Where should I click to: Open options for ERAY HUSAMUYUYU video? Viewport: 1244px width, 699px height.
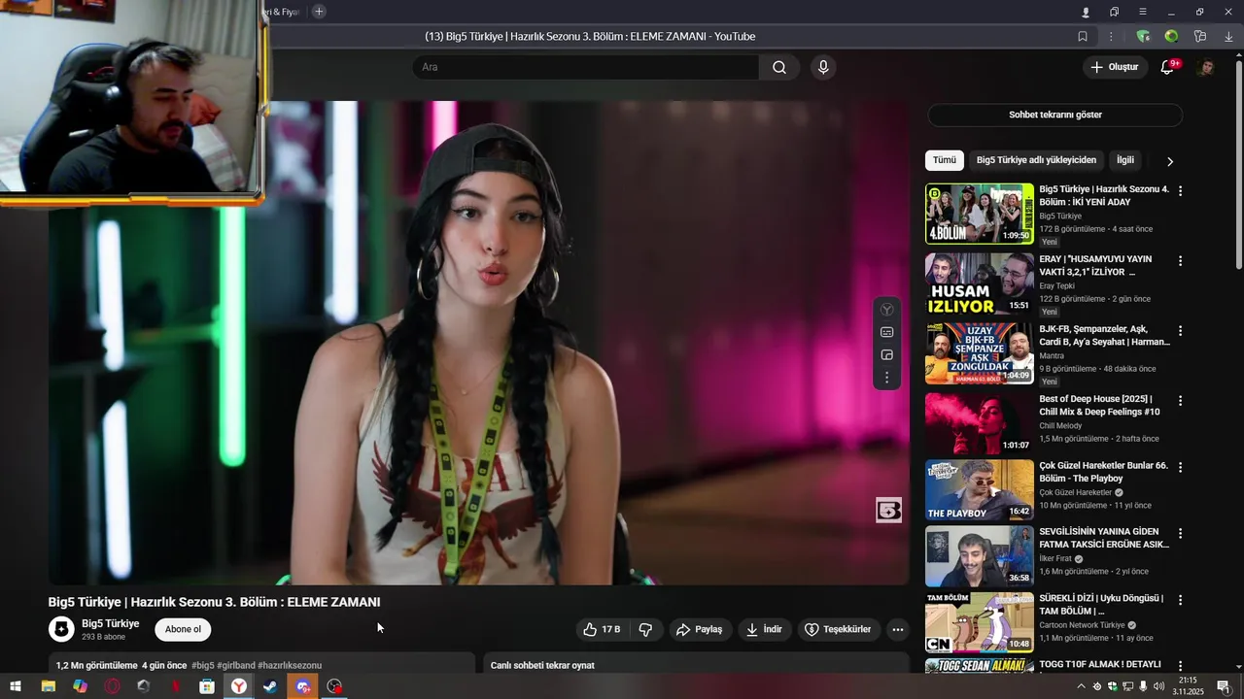[x=1181, y=261]
